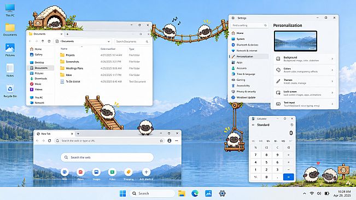356x200 pixels.
Task: Sort files by Date modified column header
Action: click(x=108, y=49)
